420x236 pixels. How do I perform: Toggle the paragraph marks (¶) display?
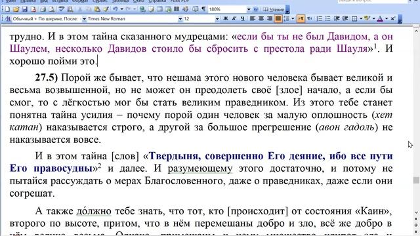(x=203, y=9)
